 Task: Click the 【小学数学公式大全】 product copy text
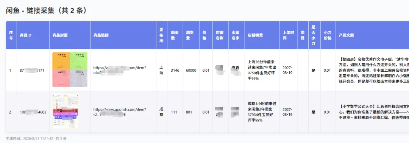pyautogui.click(x=373, y=112)
